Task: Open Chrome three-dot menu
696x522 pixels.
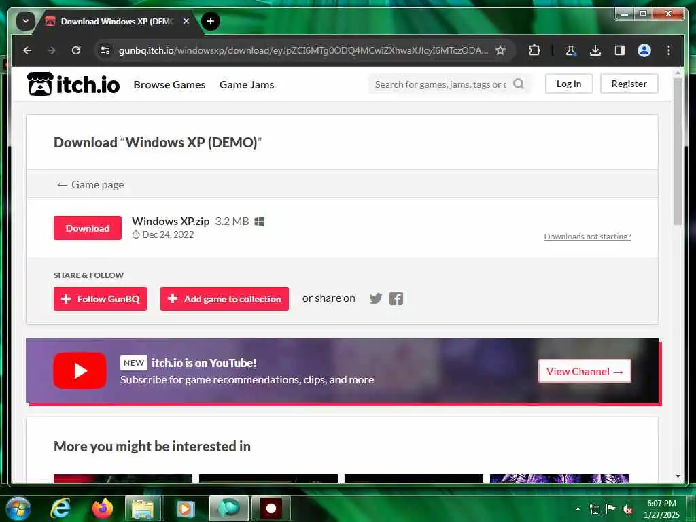Action: pyautogui.click(x=669, y=50)
